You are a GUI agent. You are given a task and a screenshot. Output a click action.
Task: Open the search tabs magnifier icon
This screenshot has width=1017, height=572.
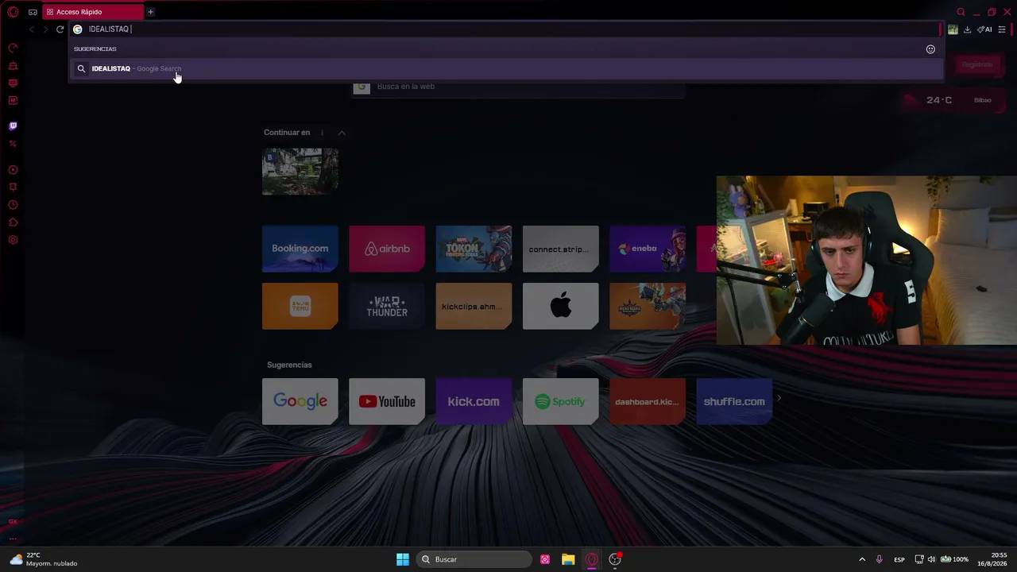[x=961, y=12]
